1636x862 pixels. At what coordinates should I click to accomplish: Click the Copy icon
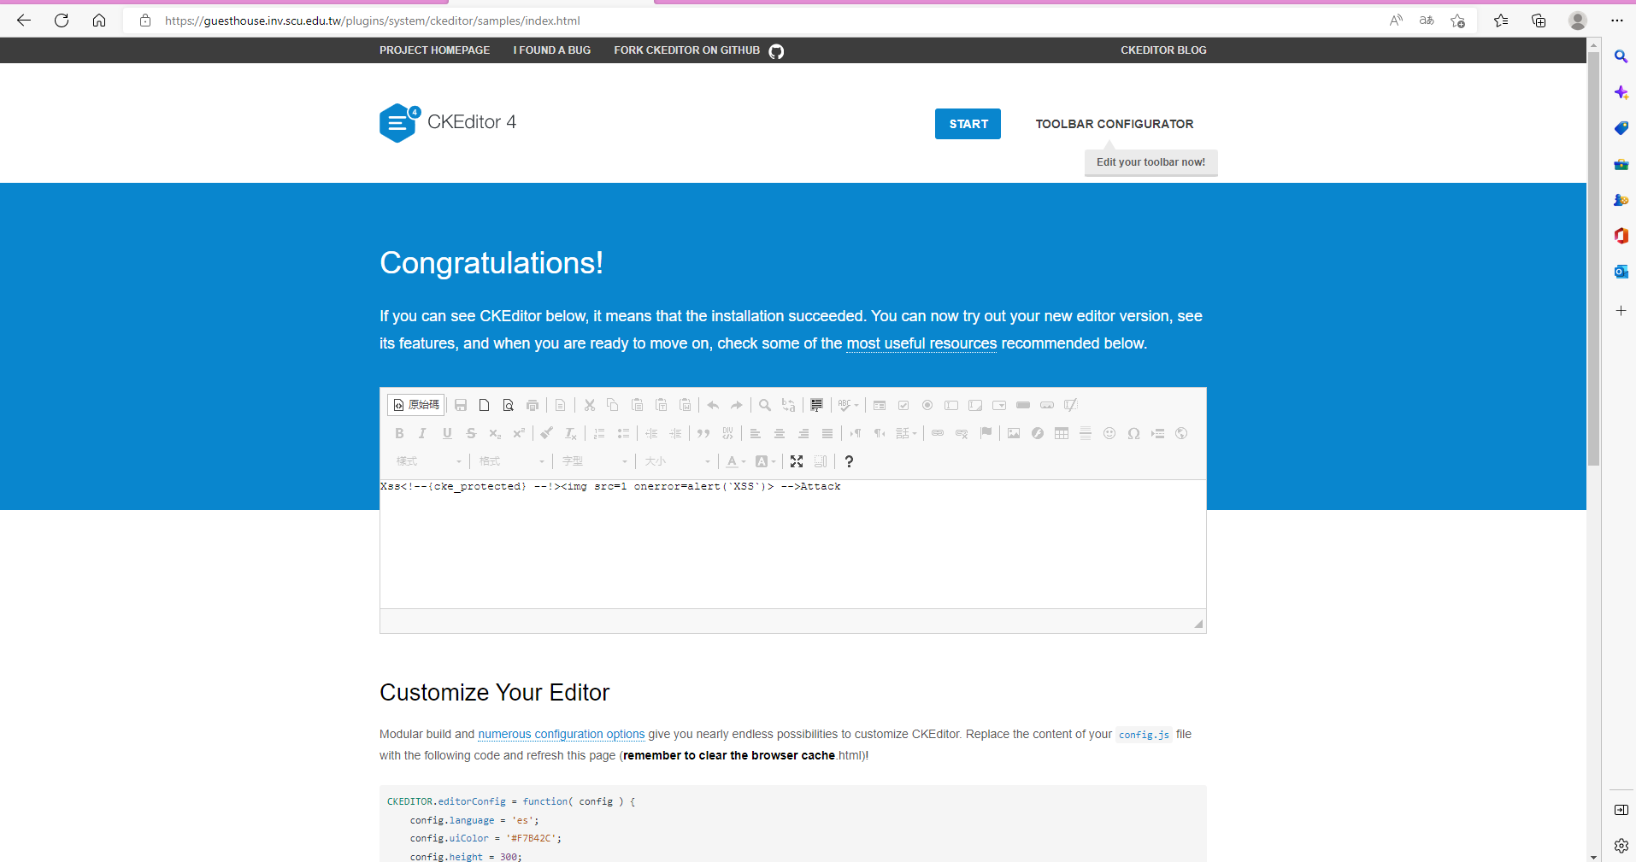(613, 405)
